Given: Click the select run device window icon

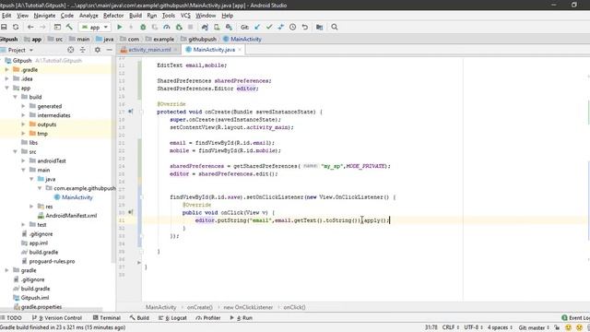Looking at the screenshot, I should pyautogui.click(x=57, y=27).
